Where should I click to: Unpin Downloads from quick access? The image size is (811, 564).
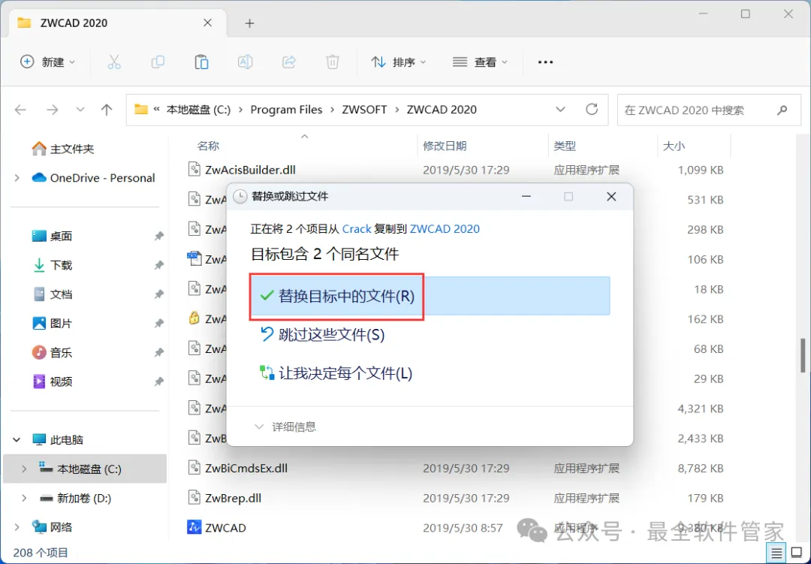pyautogui.click(x=158, y=265)
